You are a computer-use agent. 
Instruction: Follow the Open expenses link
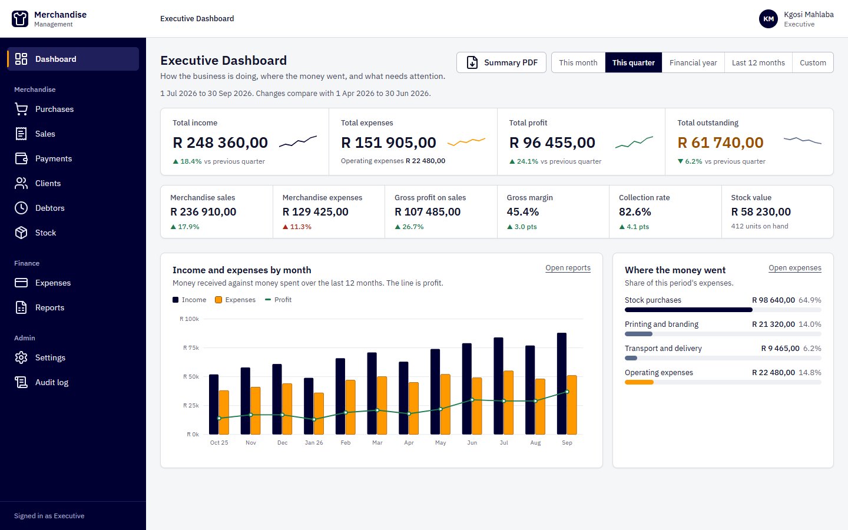coord(795,268)
